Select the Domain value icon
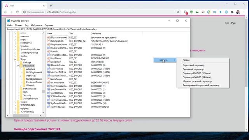249x140 pixels. 49,51
